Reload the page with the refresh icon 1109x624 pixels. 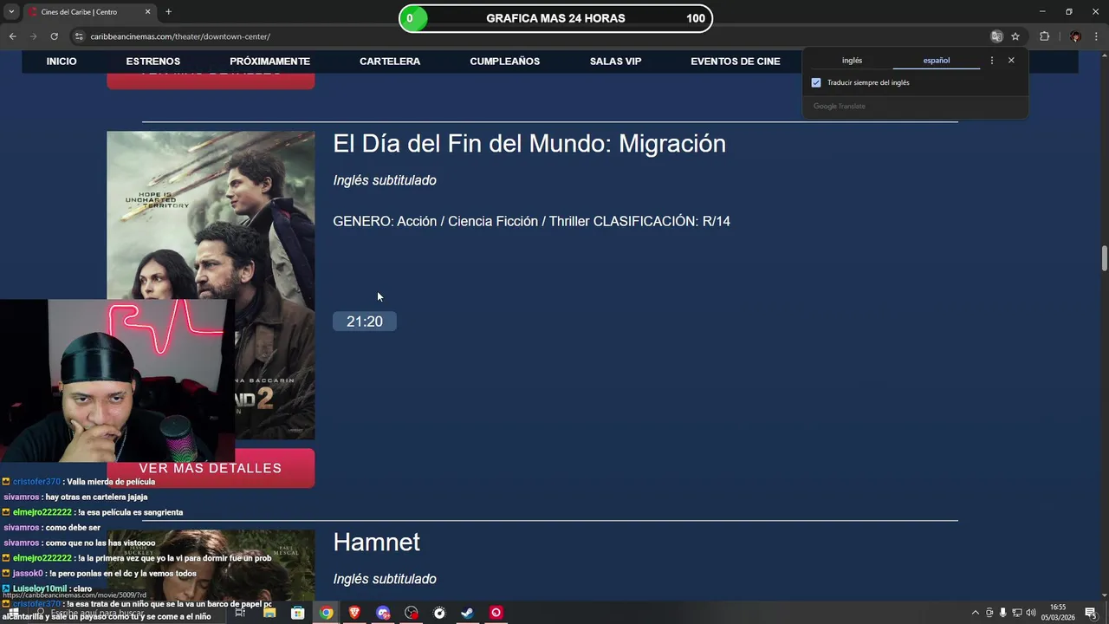click(x=54, y=36)
